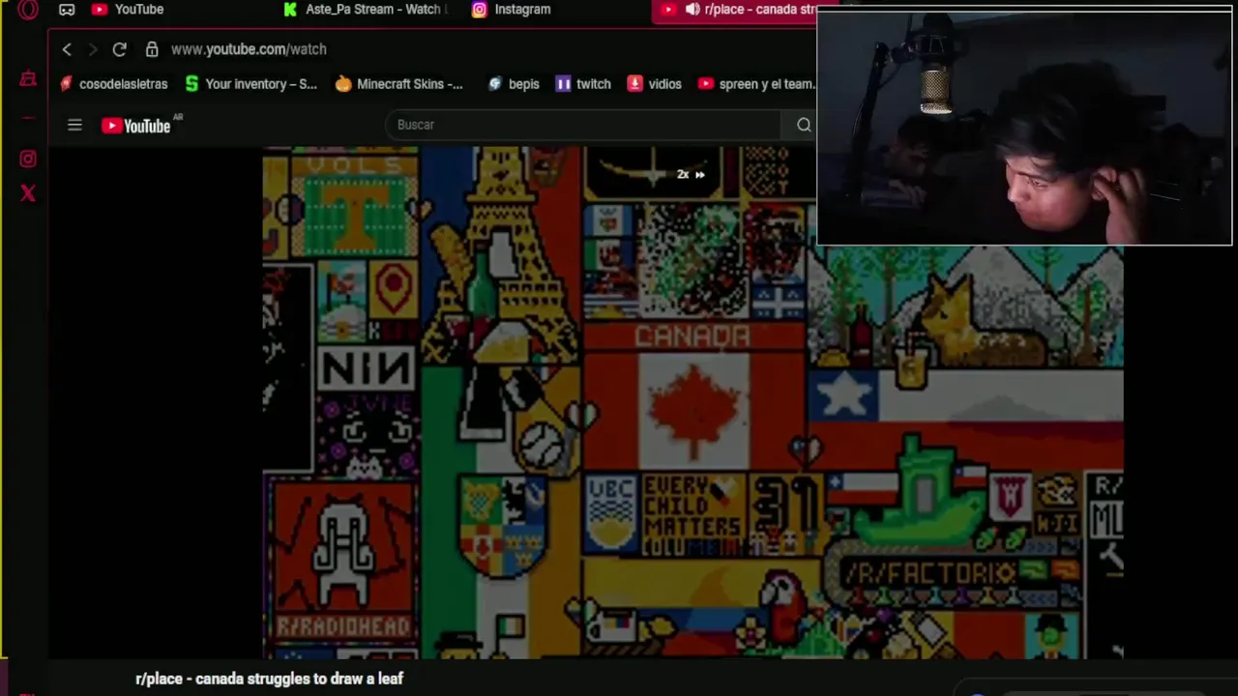Click the r/place video player canvas
This screenshot has height=696, width=1238.
click(693, 402)
